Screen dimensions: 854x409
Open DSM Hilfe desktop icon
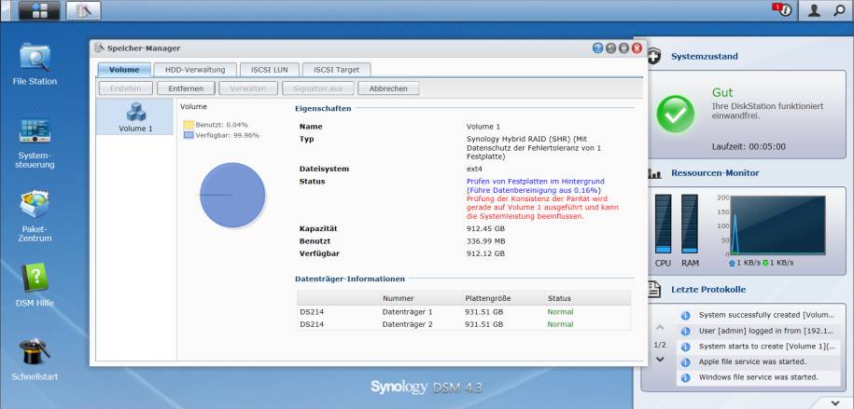click(x=35, y=285)
